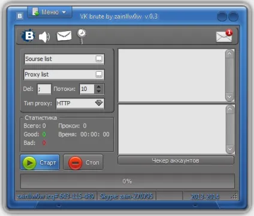Click the left round title bar button
This screenshot has width=254, height=216.
(222, 16)
